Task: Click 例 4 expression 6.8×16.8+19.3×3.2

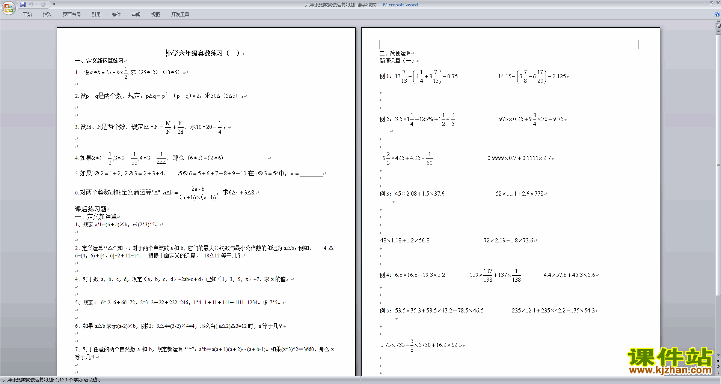Action: coord(420,275)
